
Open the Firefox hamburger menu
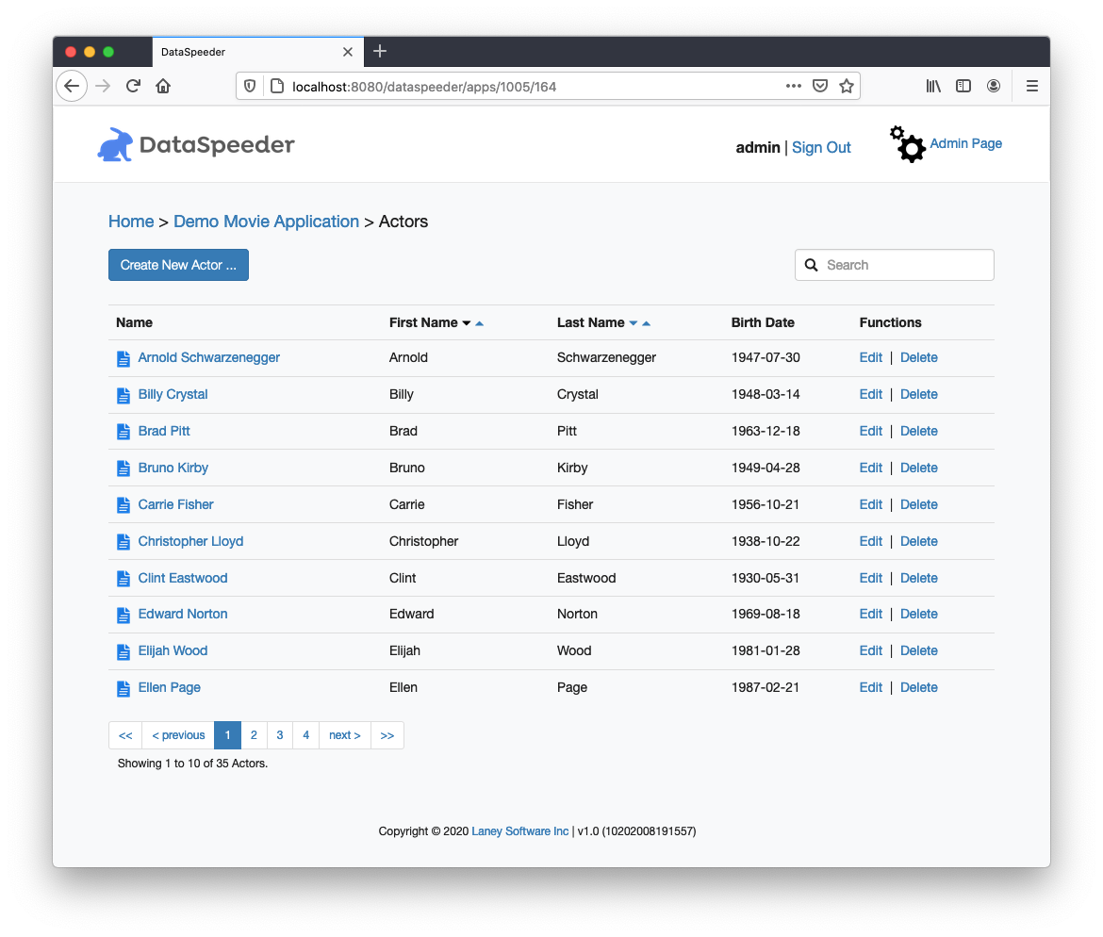1032,86
